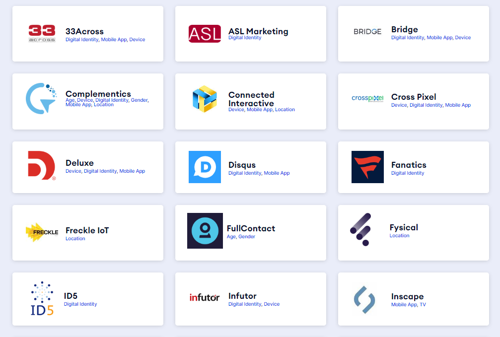Click the Connected Interactive cube logo
500x337 pixels.
[205, 99]
